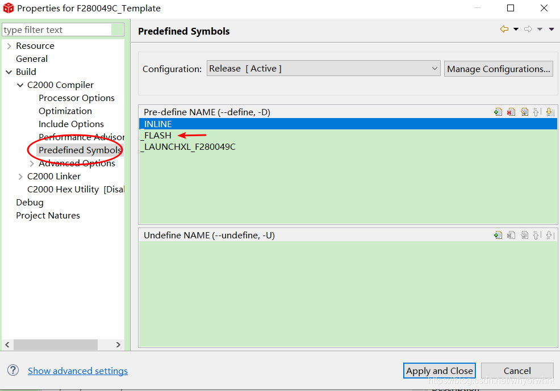The height and width of the screenshot is (391, 560).
Task: Cancel the properties dialog
Action: click(517, 371)
